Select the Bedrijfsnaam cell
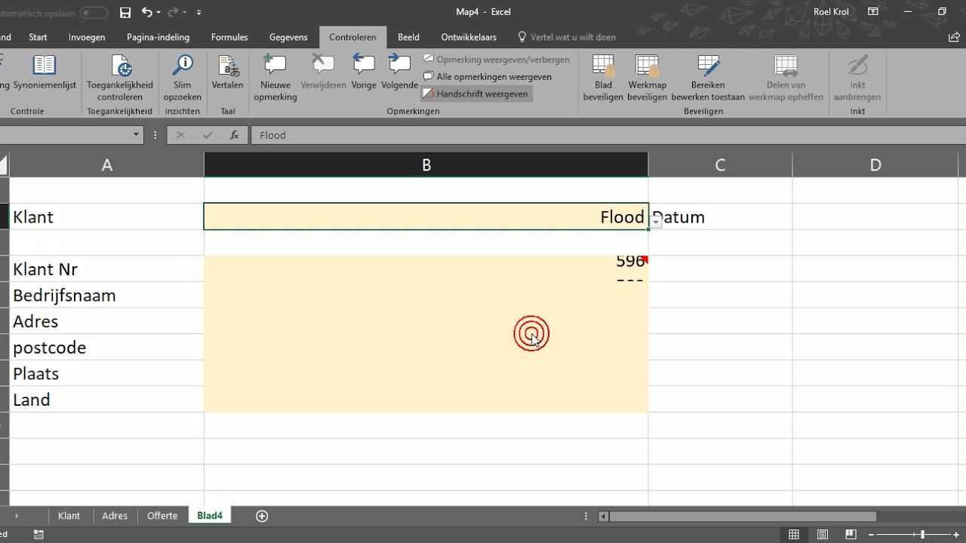The image size is (966, 543). pos(107,295)
